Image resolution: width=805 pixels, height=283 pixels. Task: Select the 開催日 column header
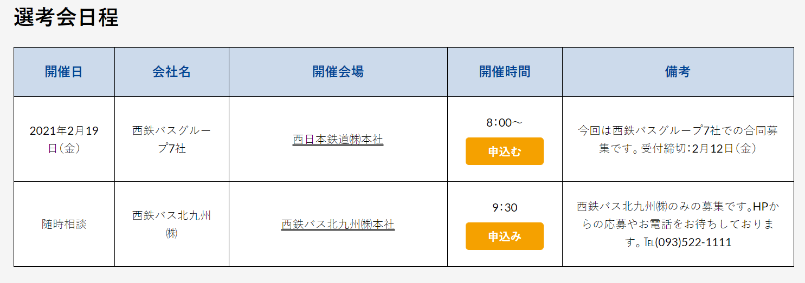point(64,72)
